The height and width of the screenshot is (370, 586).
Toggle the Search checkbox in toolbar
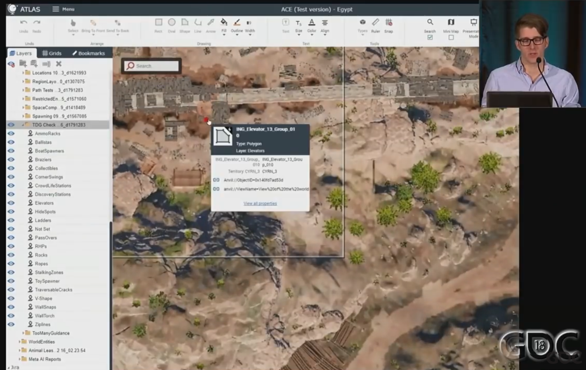pyautogui.click(x=430, y=37)
